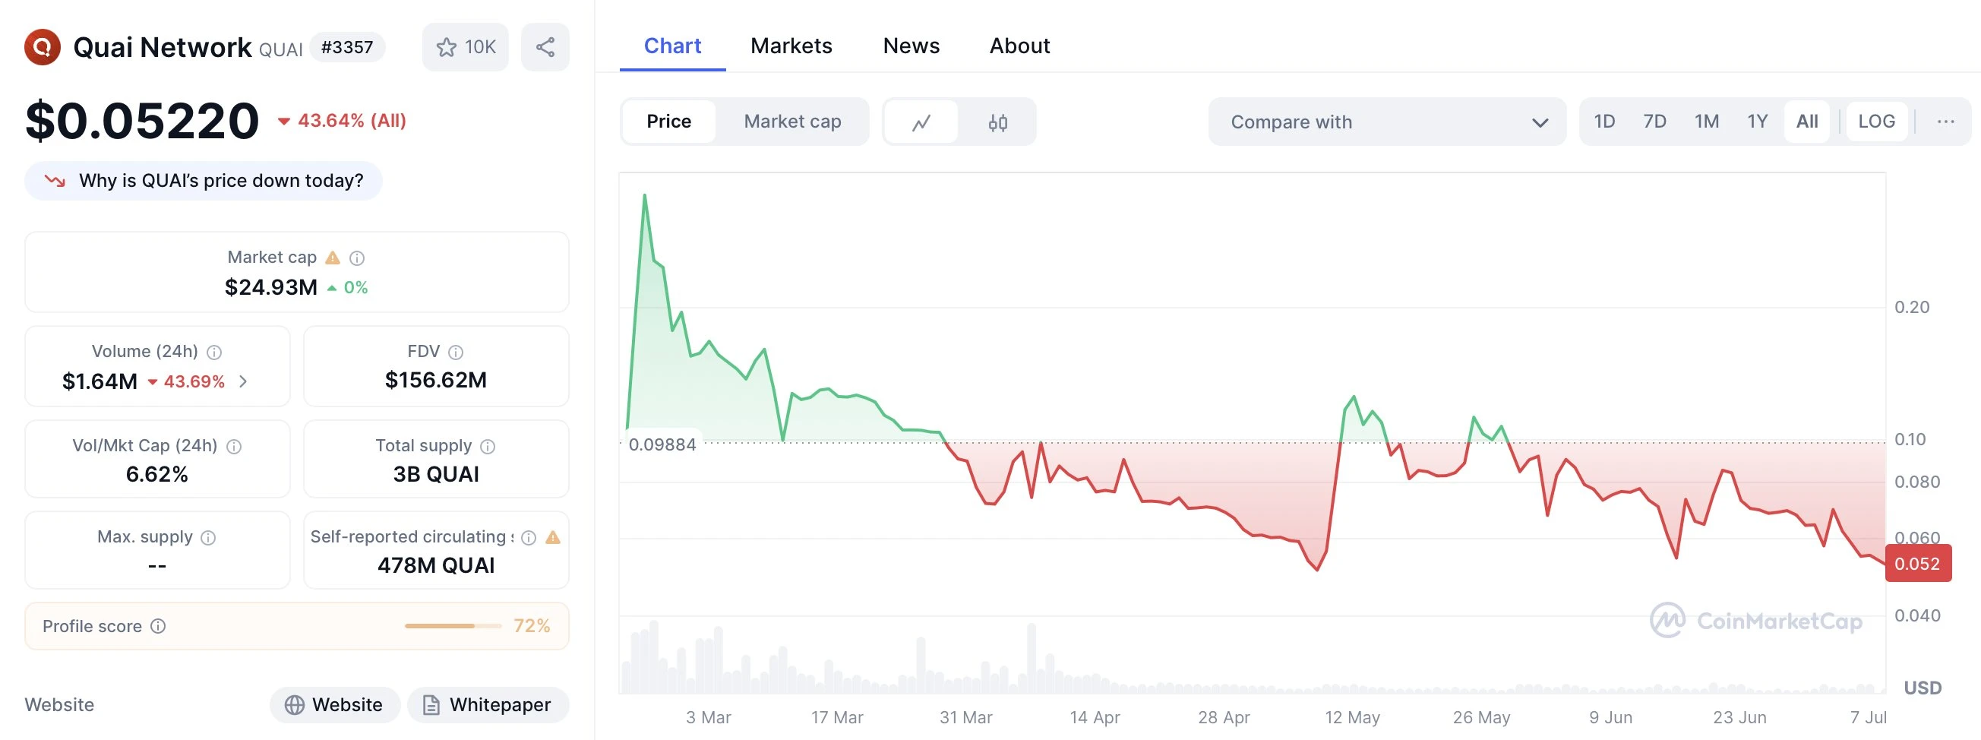Click the FDV info icon
This screenshot has width=1981, height=740.
(x=456, y=353)
